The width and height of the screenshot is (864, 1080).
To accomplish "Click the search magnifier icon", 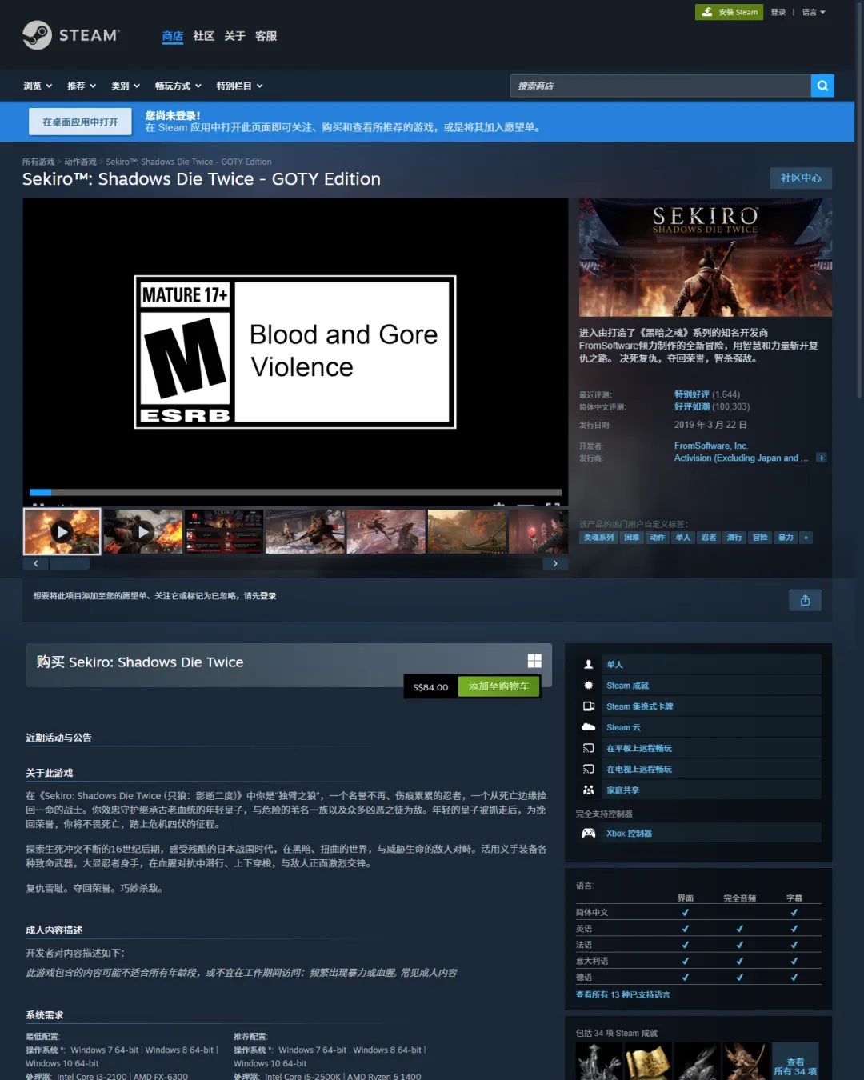I will pyautogui.click(x=822, y=86).
